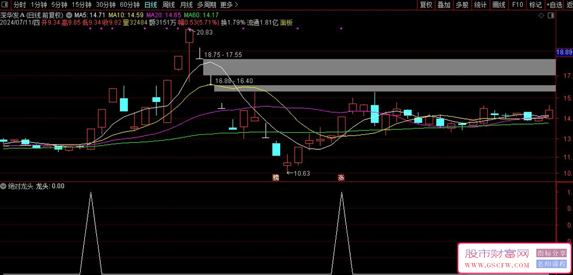Click the tall 20.83 peak candlestick

click(189, 36)
